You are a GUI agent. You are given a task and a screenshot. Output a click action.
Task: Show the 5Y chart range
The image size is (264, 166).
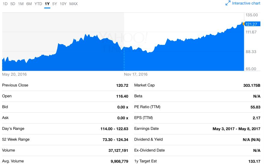[x=54, y=4]
